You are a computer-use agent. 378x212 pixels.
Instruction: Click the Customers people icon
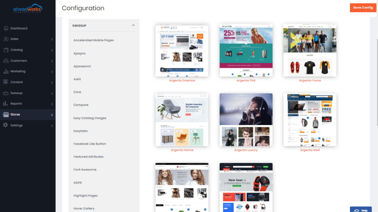6,61
